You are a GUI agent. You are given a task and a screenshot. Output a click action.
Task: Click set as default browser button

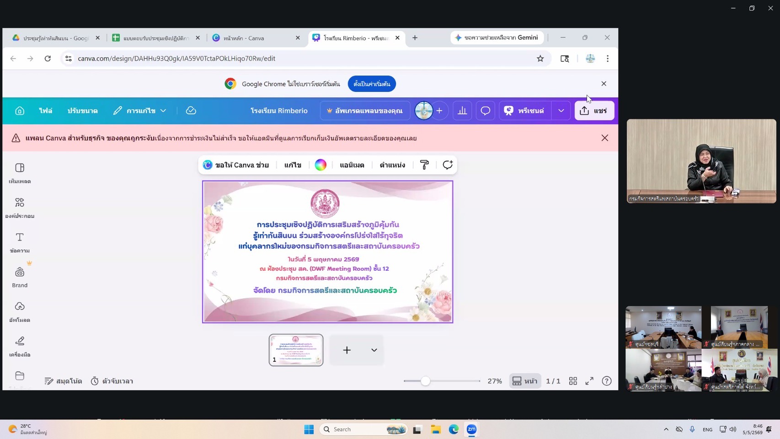tap(372, 84)
